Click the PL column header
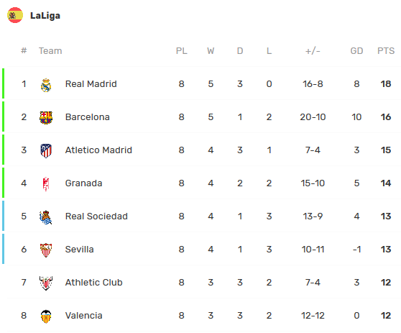 tap(182, 50)
